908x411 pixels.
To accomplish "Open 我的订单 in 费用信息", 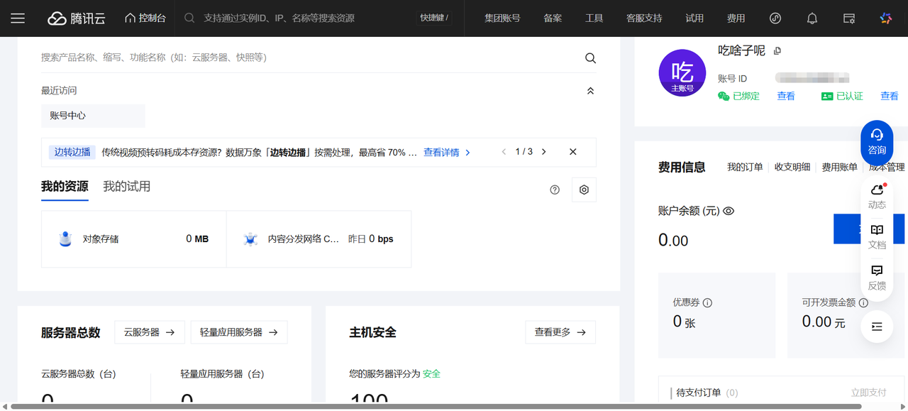I will tap(745, 168).
